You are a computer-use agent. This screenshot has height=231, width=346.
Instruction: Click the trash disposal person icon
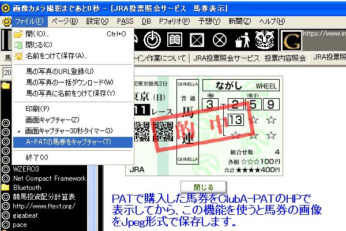point(243,40)
